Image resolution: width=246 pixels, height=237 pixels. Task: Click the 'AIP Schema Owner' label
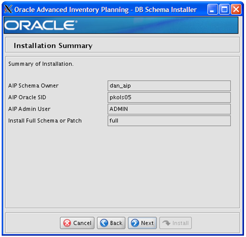(x=33, y=86)
